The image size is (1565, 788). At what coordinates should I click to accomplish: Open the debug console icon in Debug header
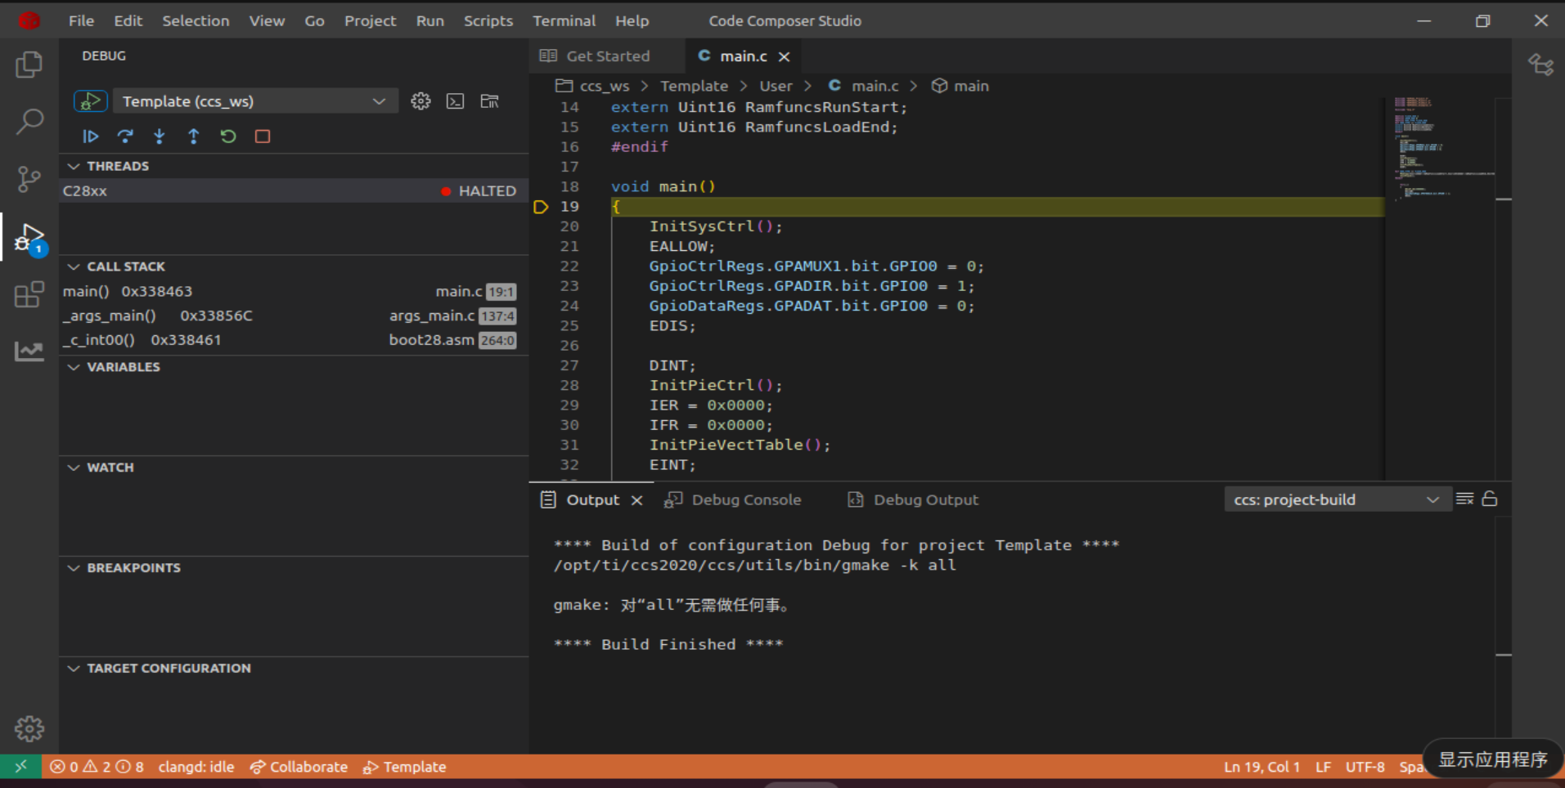coord(455,101)
